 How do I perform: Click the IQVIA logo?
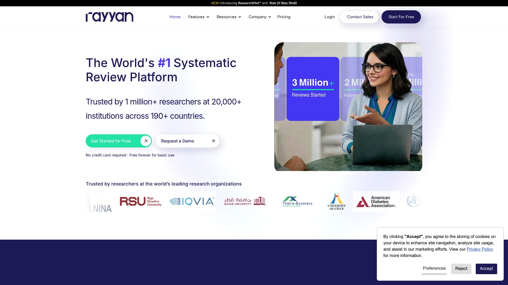tap(192, 202)
